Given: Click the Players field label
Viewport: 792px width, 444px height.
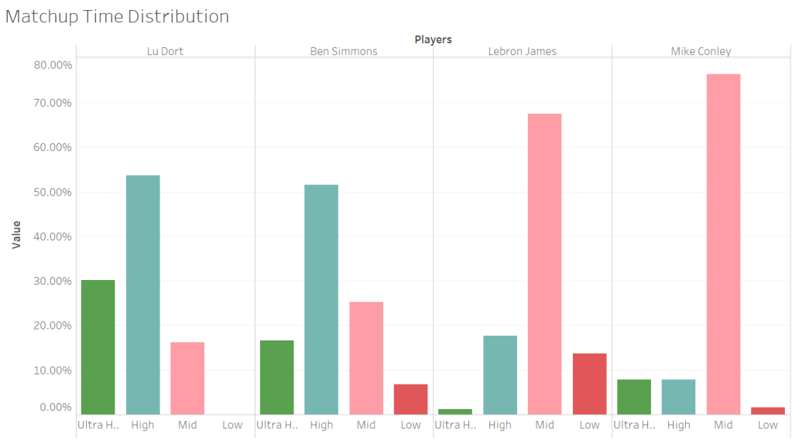Looking at the screenshot, I should [433, 39].
